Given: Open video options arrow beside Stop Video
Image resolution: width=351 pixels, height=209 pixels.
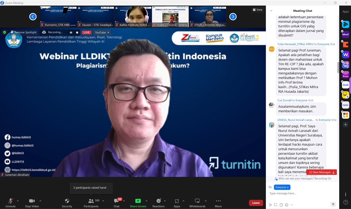Looking at the screenshot, I should (x=40, y=201).
